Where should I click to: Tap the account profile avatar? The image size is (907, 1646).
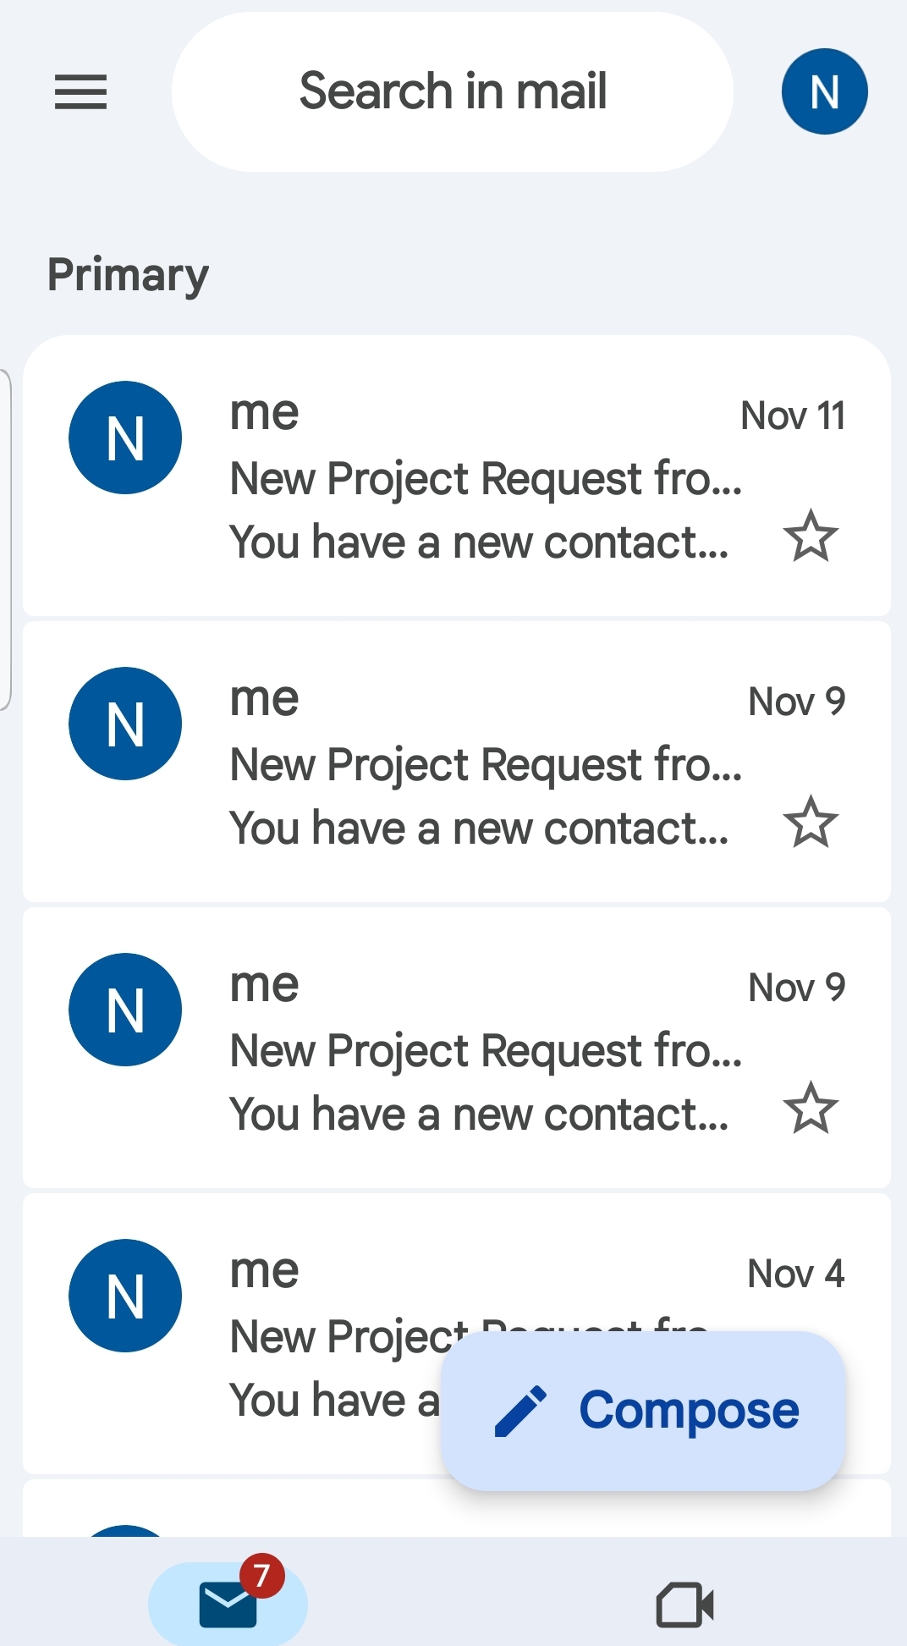[x=824, y=91]
